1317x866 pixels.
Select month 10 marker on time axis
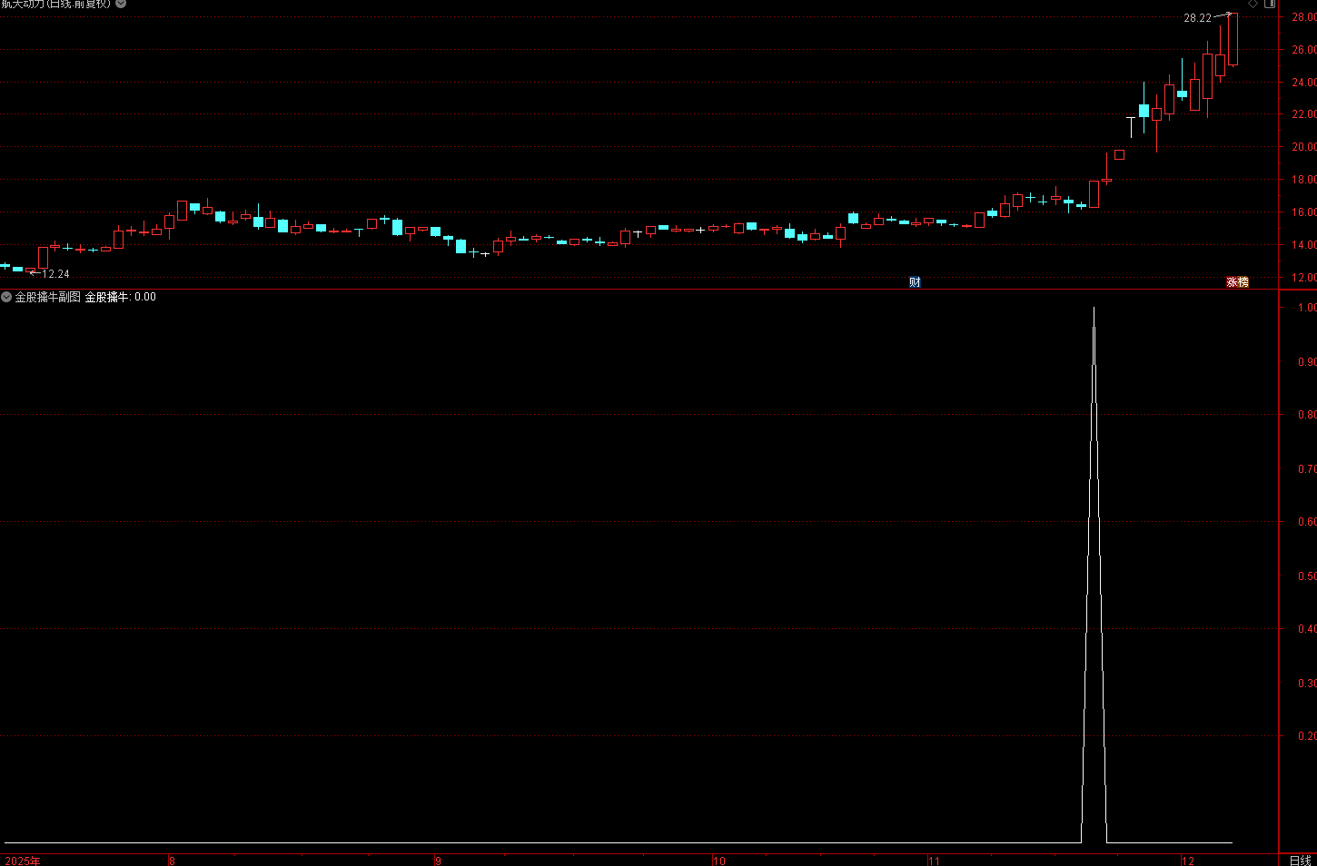[718, 861]
